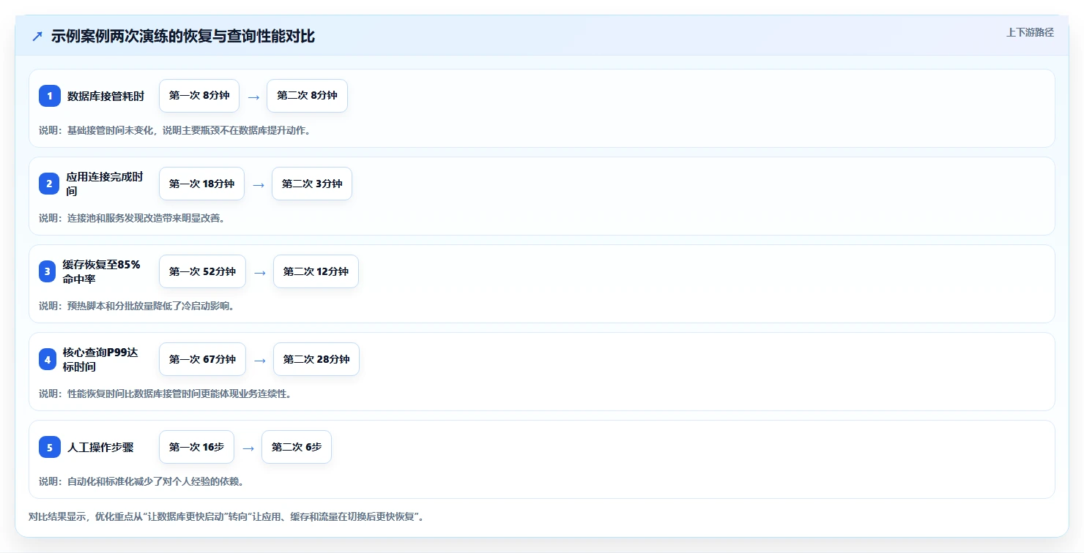
Task: Click the note about 性能恢复时间
Action: coord(165,394)
